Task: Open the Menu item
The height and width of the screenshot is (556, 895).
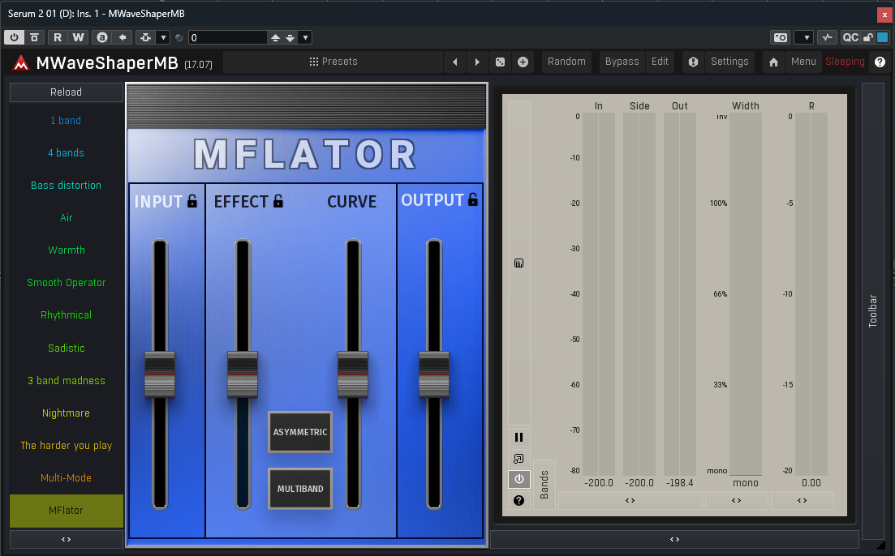Action: point(803,62)
